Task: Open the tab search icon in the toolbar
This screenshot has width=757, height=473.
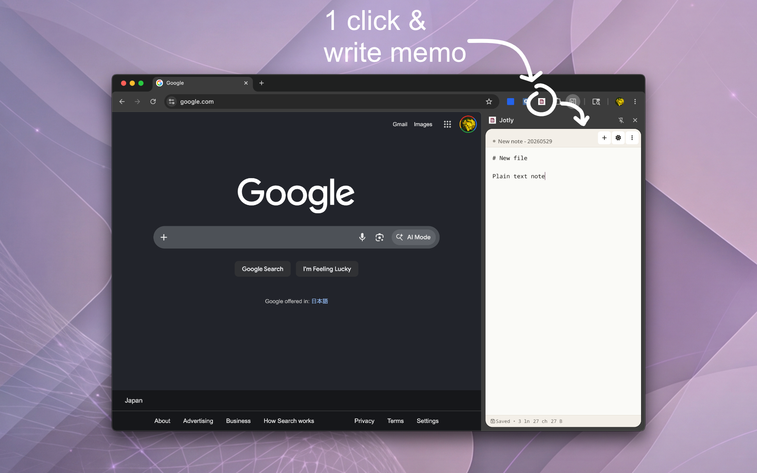Action: point(596,102)
